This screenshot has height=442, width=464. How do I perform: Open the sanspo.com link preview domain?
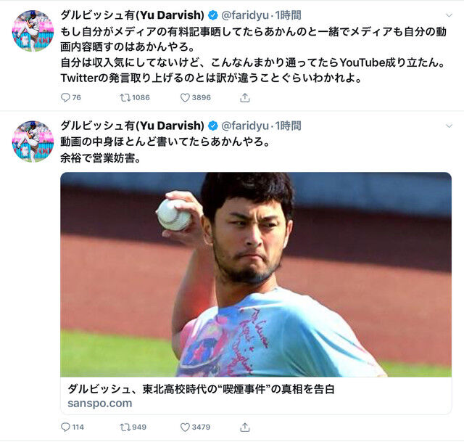[x=100, y=404]
